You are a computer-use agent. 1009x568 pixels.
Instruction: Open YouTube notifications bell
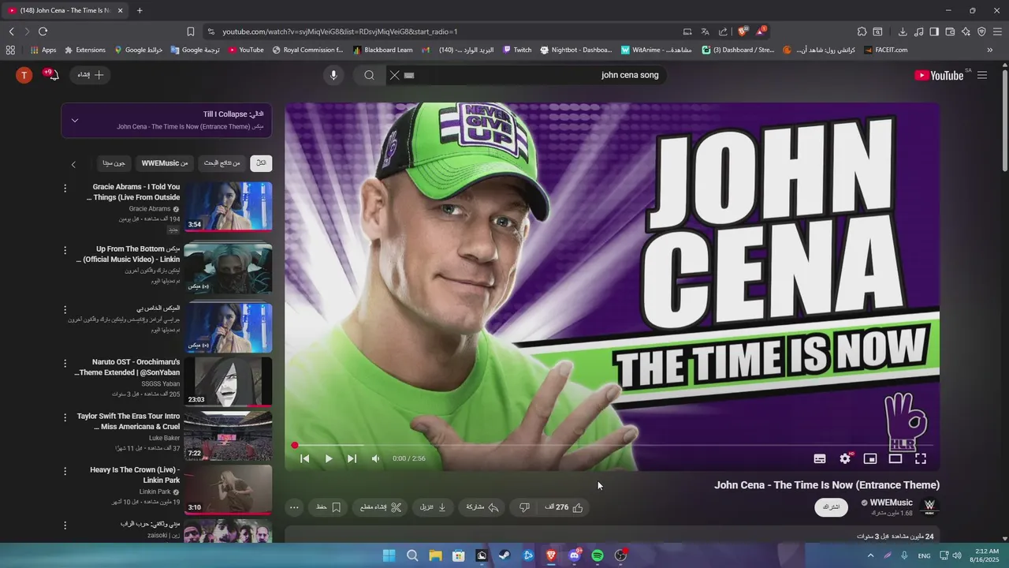pyautogui.click(x=52, y=75)
